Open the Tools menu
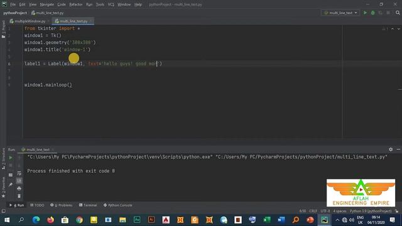402x226 pixels. (100, 4)
